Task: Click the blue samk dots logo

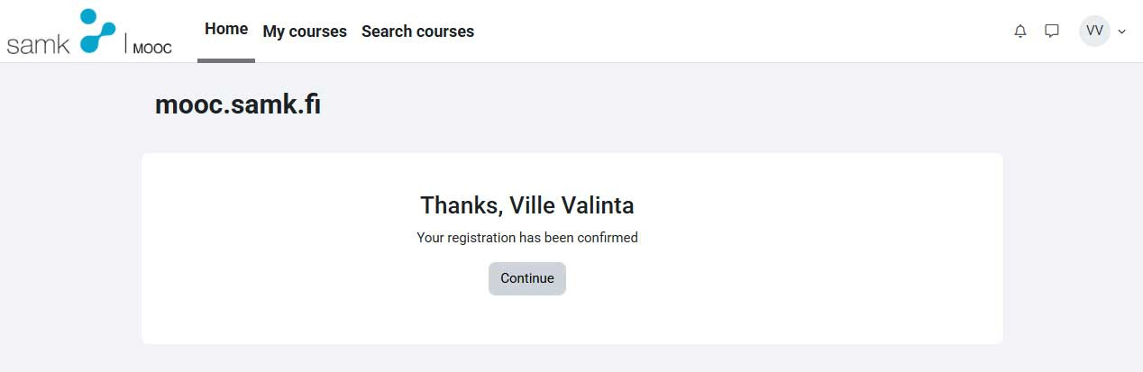Action: (x=97, y=32)
